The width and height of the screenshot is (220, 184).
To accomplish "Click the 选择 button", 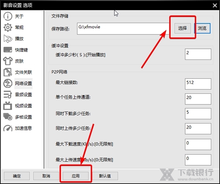I will [x=183, y=28].
